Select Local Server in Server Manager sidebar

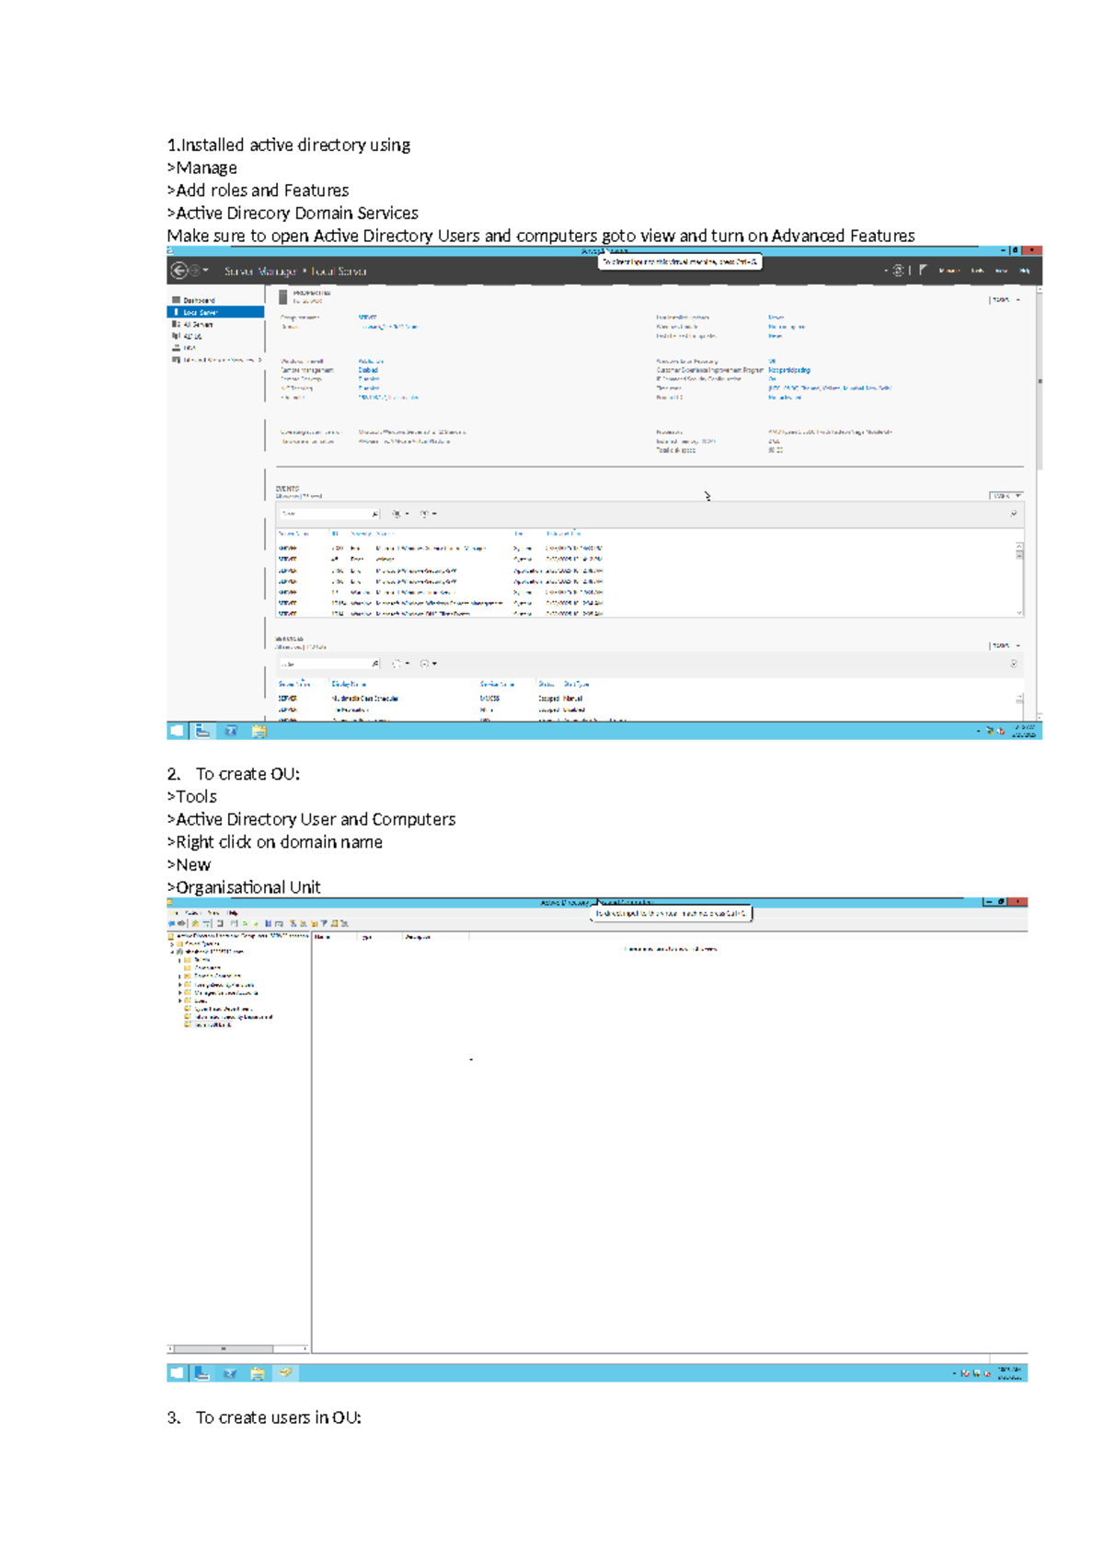216,312
